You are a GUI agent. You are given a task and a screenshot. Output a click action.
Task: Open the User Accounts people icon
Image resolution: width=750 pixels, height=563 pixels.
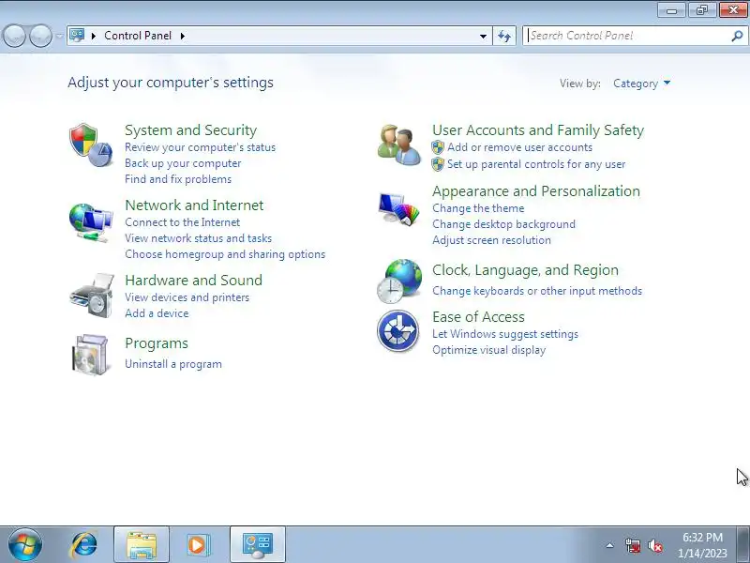pos(399,145)
